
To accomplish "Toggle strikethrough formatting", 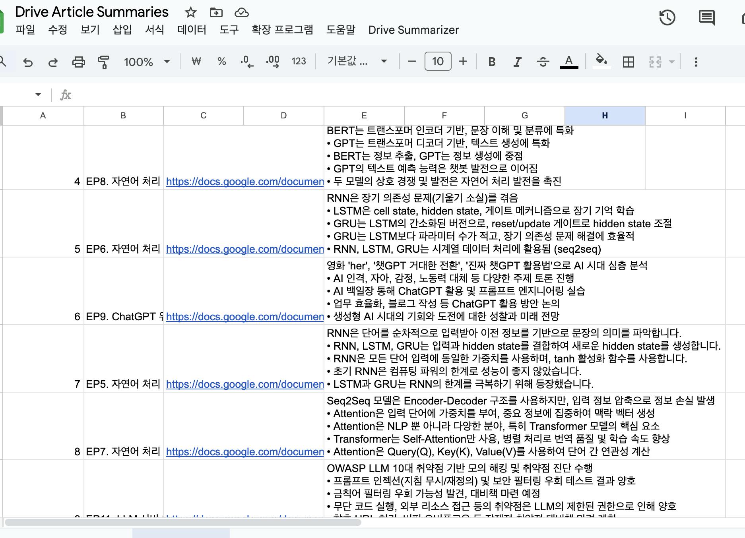I will 543,62.
